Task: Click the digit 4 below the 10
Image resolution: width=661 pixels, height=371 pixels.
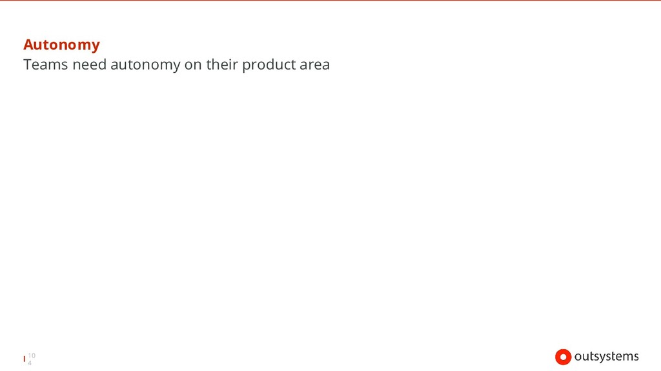Action: [30, 363]
